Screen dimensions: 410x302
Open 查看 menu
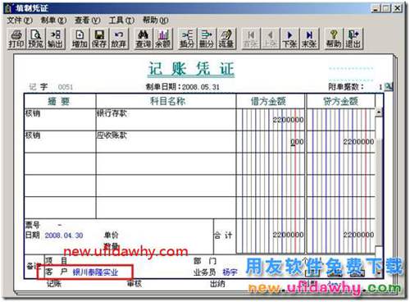[x=88, y=21]
